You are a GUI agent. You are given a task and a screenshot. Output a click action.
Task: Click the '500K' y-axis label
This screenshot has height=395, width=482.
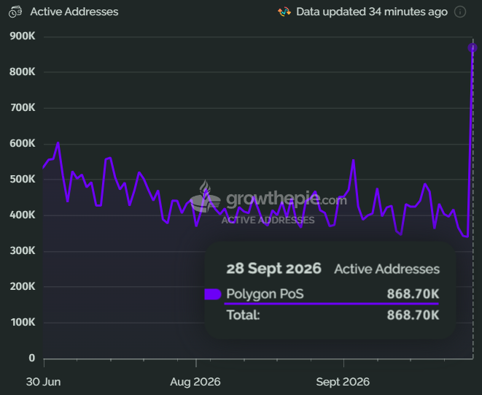(23, 179)
